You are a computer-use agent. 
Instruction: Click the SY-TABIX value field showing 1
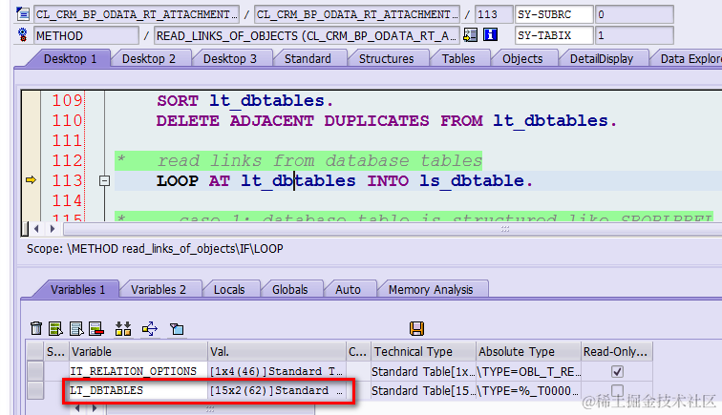point(634,35)
